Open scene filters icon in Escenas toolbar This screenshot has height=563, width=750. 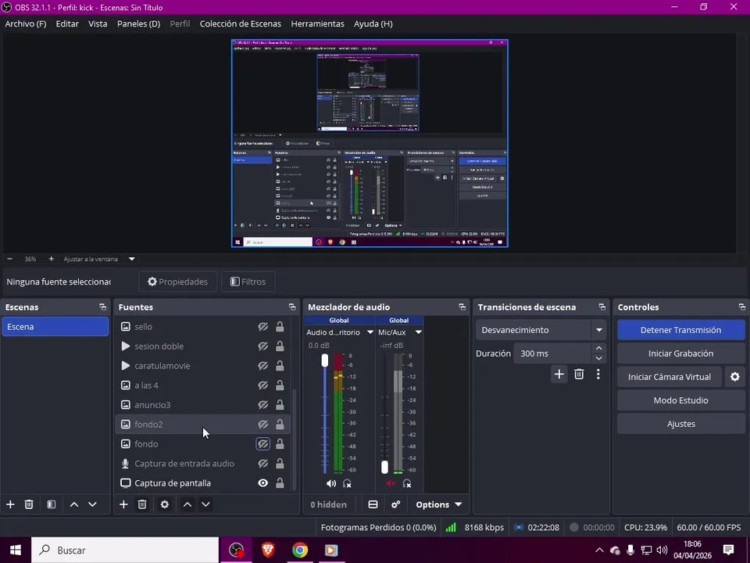52,504
